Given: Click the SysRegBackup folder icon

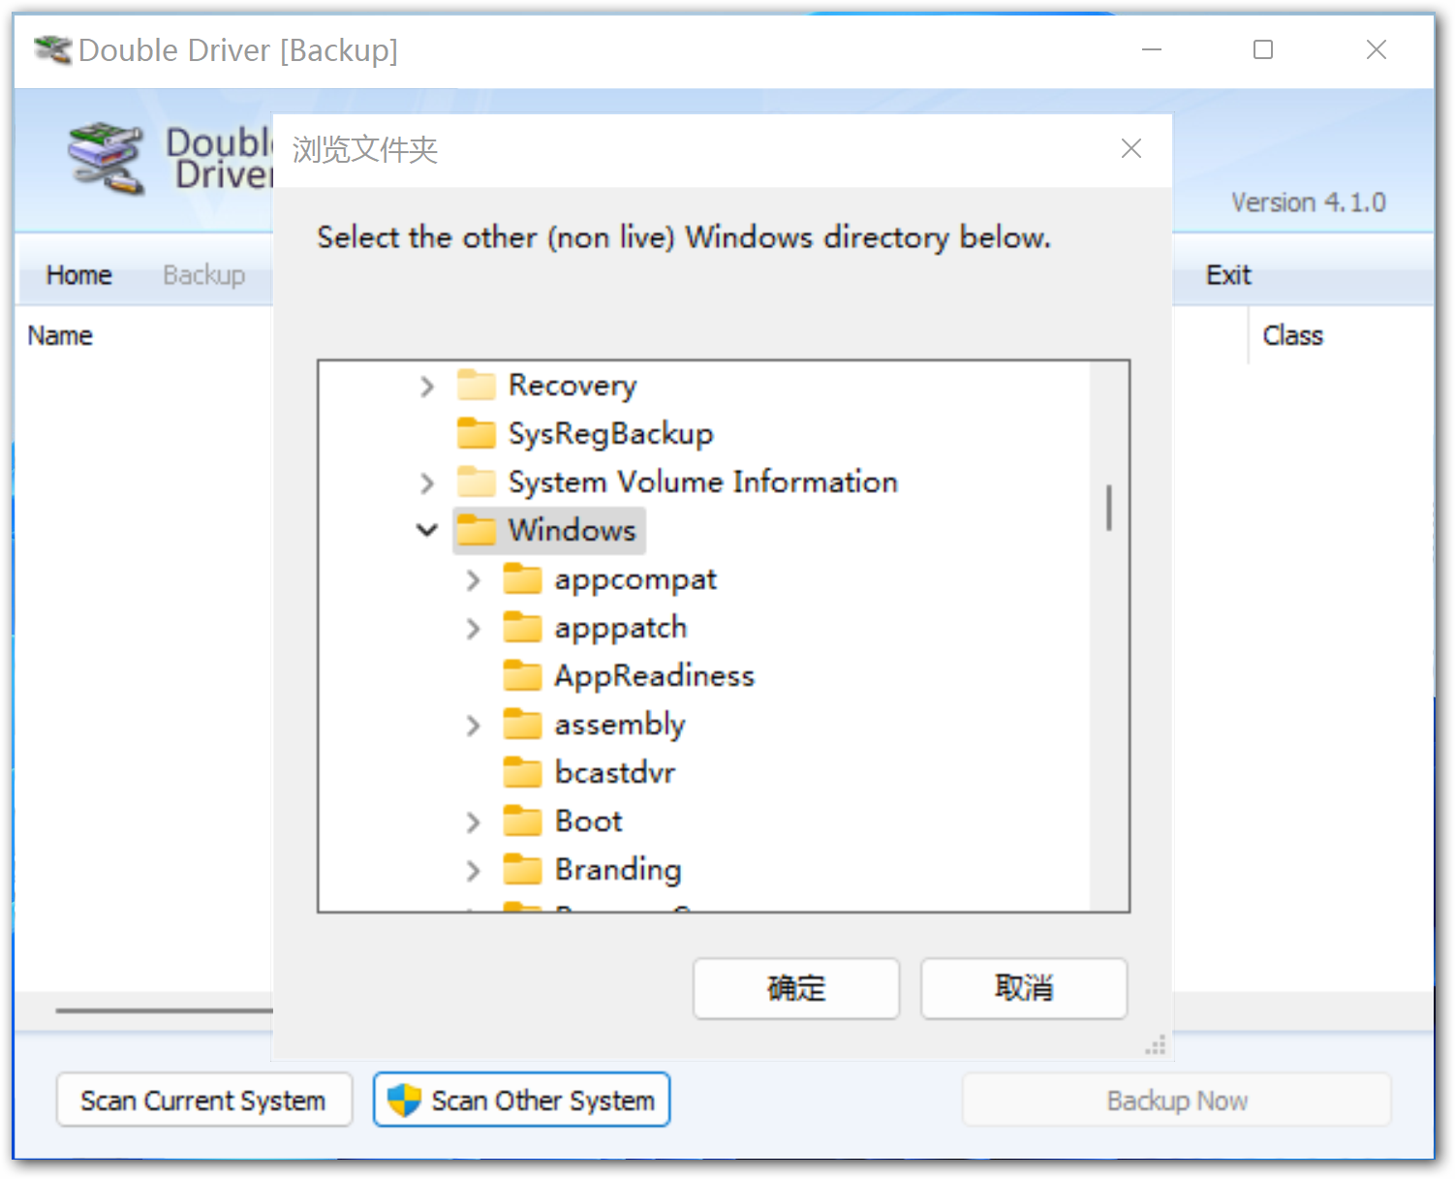Looking at the screenshot, I should pyautogui.click(x=477, y=433).
